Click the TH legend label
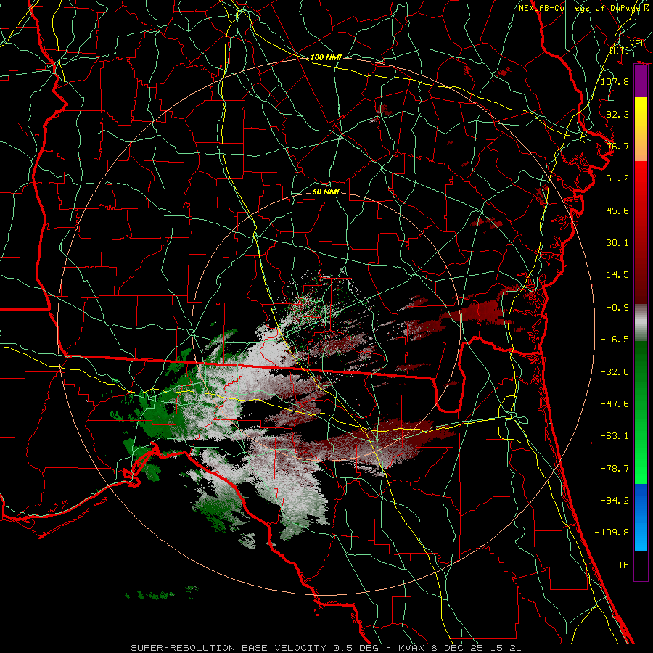Viewport: 653px width, 653px height. [x=623, y=565]
